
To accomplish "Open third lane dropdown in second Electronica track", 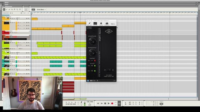I will tap(24, 28).
